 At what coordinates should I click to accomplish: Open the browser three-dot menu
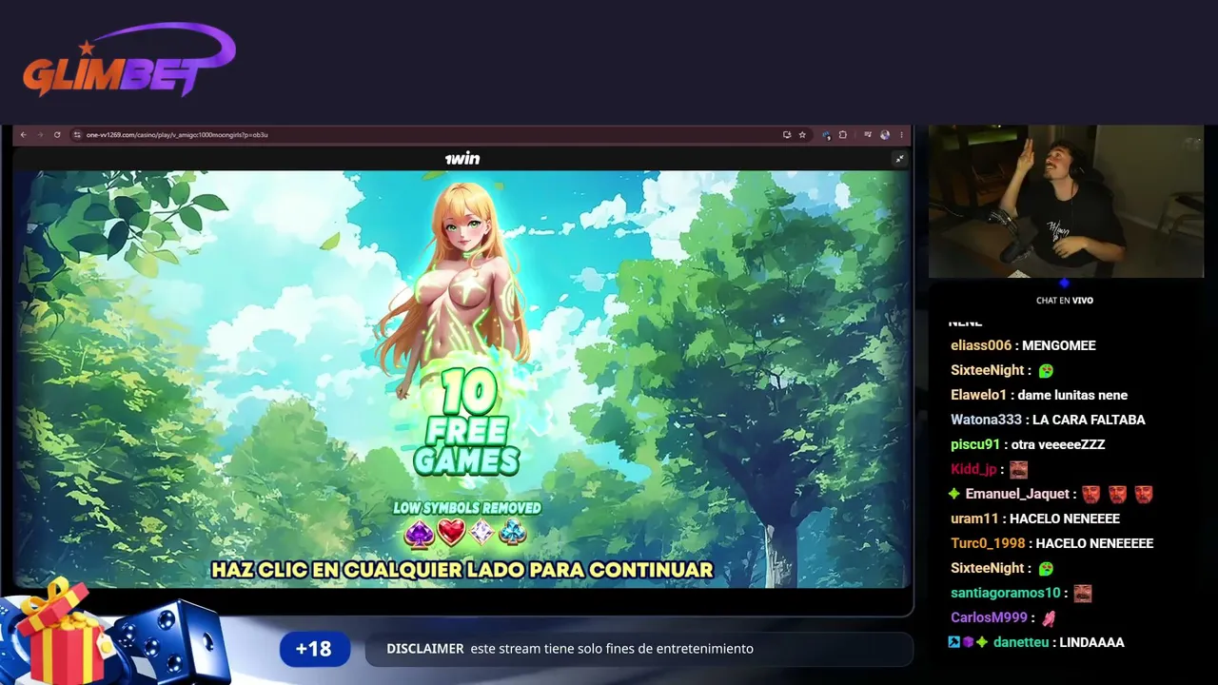point(901,135)
